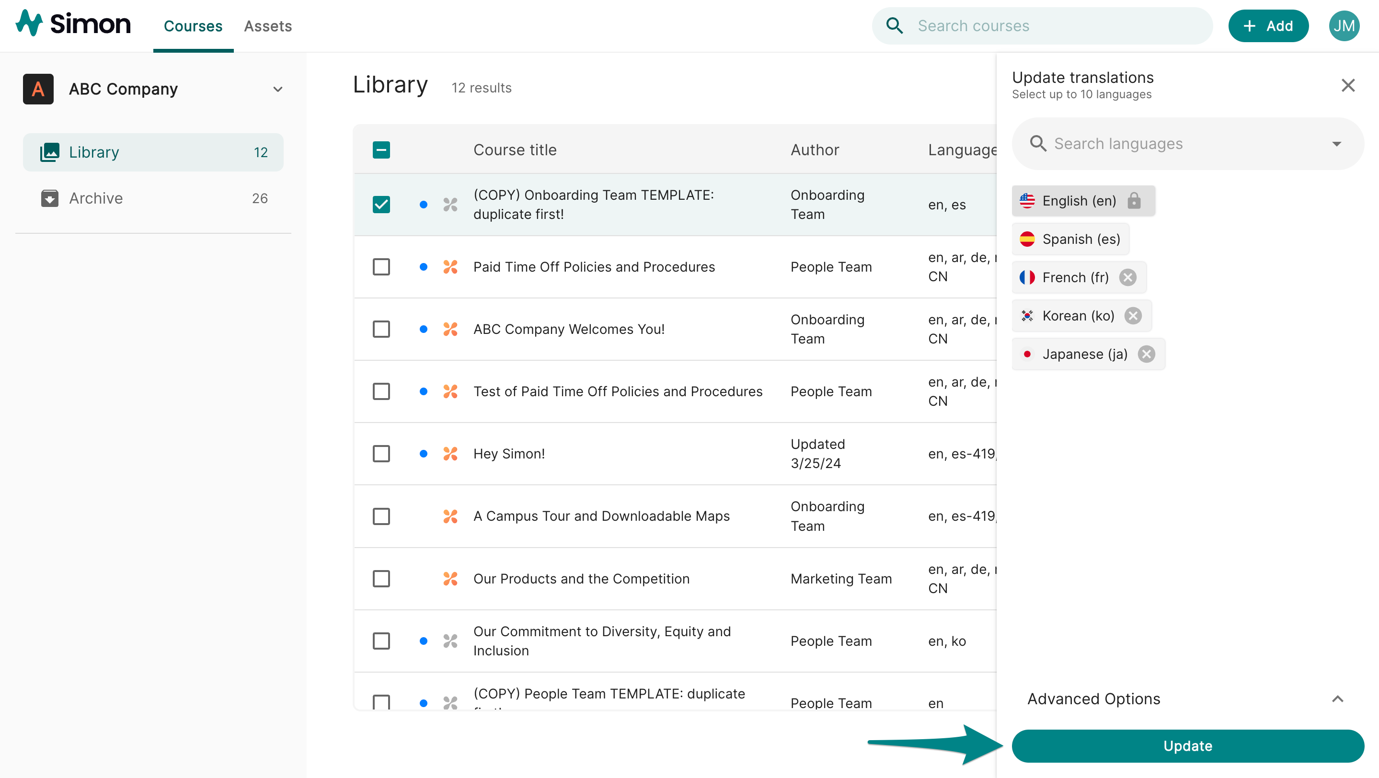
Task: Open Our Products and the Competition course
Action: tap(581, 578)
